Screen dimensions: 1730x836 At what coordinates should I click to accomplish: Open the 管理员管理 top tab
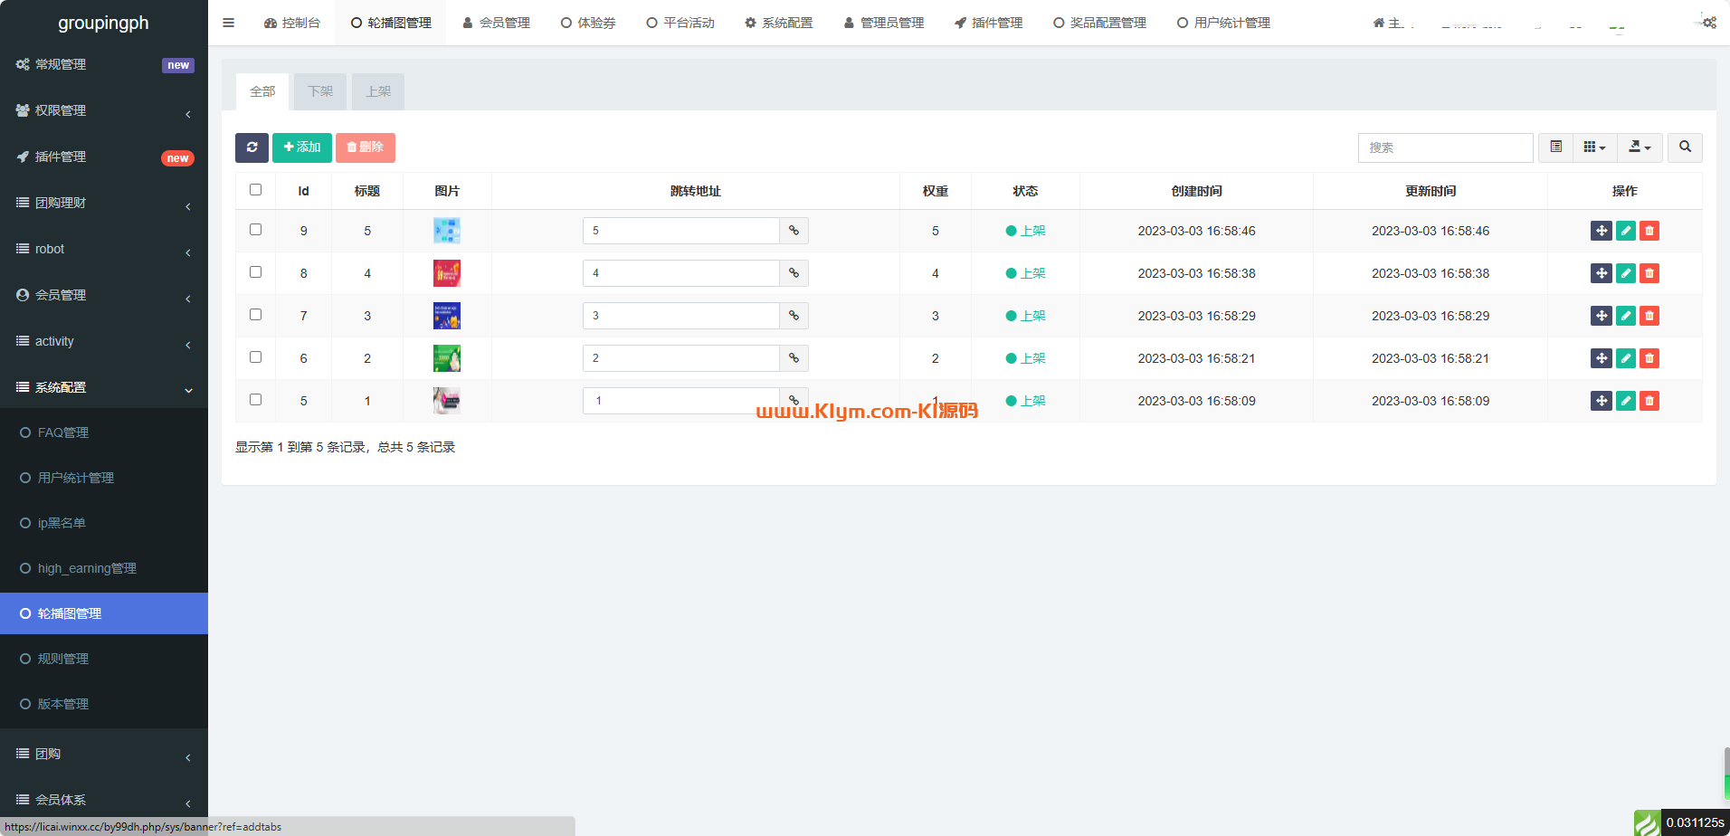click(884, 23)
